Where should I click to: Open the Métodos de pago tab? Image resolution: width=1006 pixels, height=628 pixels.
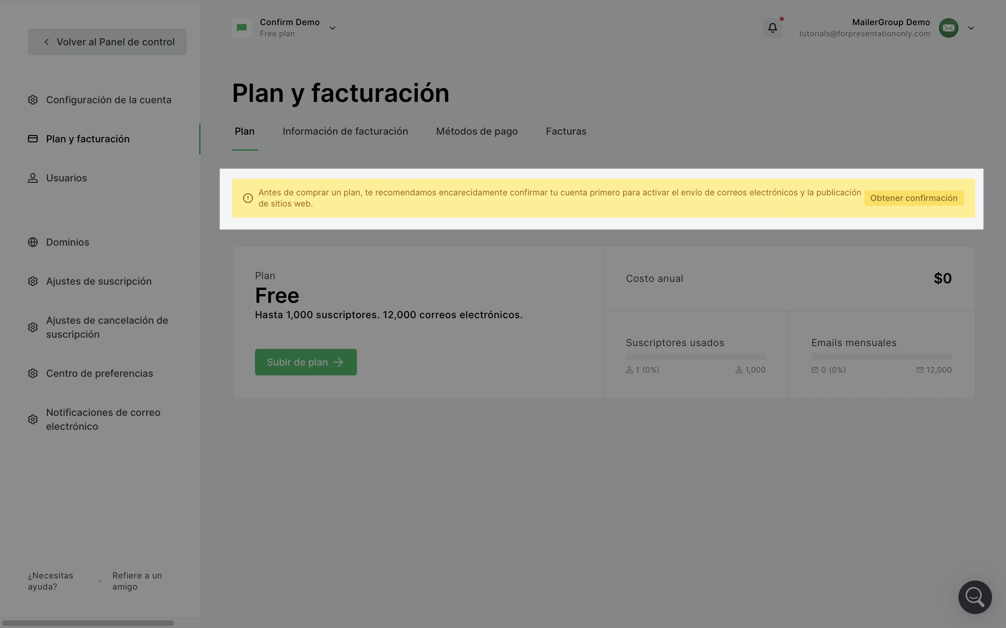(476, 131)
